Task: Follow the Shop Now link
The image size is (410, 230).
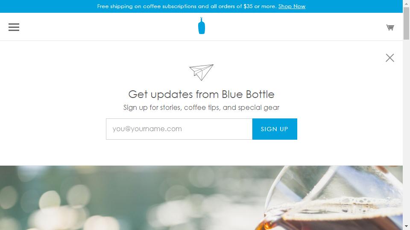Action: click(292, 6)
